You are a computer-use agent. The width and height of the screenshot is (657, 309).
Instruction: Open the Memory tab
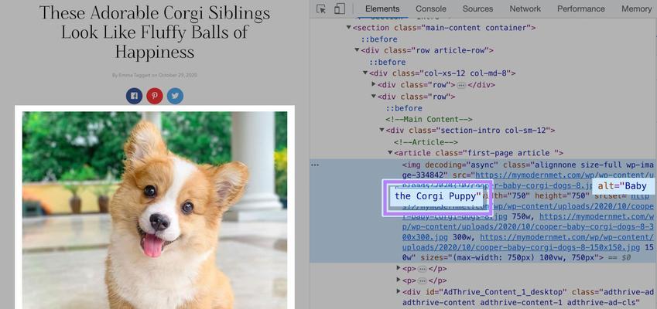(x=636, y=8)
